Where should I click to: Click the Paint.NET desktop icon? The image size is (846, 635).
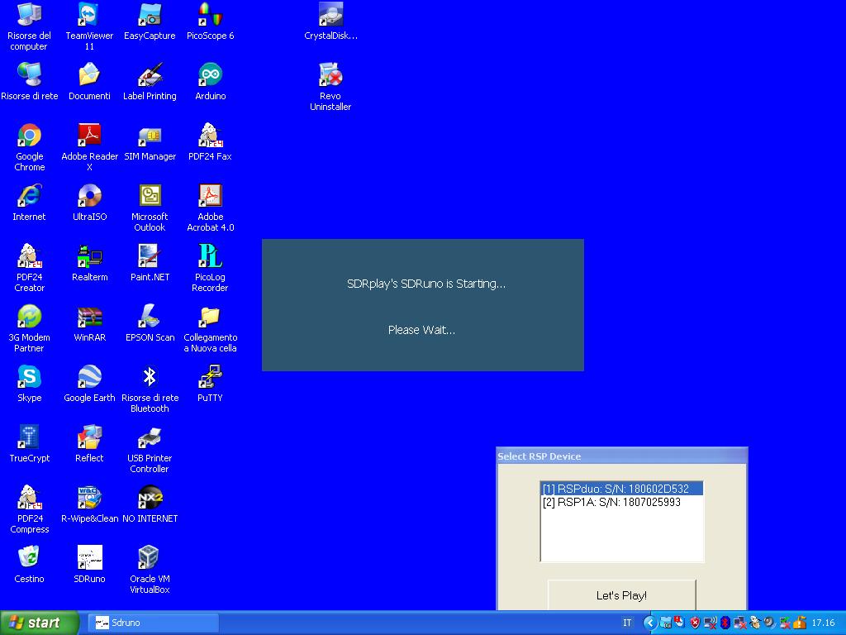(x=150, y=256)
